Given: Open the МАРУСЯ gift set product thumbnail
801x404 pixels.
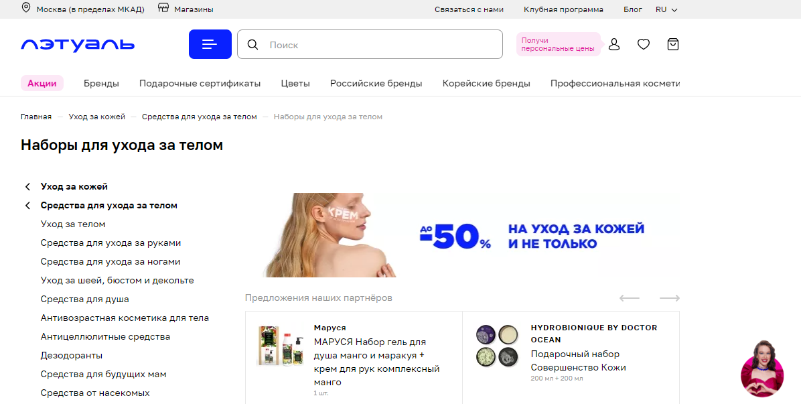Looking at the screenshot, I should pyautogui.click(x=281, y=346).
